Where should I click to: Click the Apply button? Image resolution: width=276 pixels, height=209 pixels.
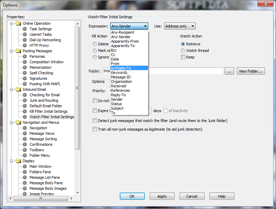click(162, 196)
